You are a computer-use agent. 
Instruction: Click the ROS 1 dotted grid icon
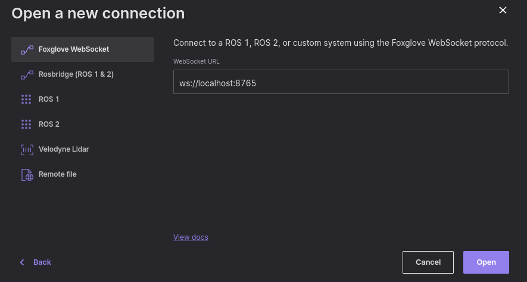coord(26,99)
